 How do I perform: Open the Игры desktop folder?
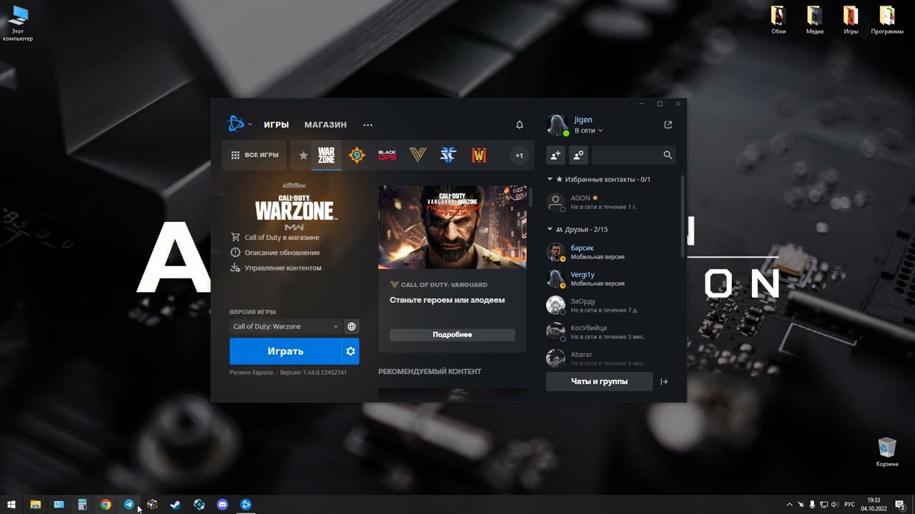pyautogui.click(x=851, y=20)
